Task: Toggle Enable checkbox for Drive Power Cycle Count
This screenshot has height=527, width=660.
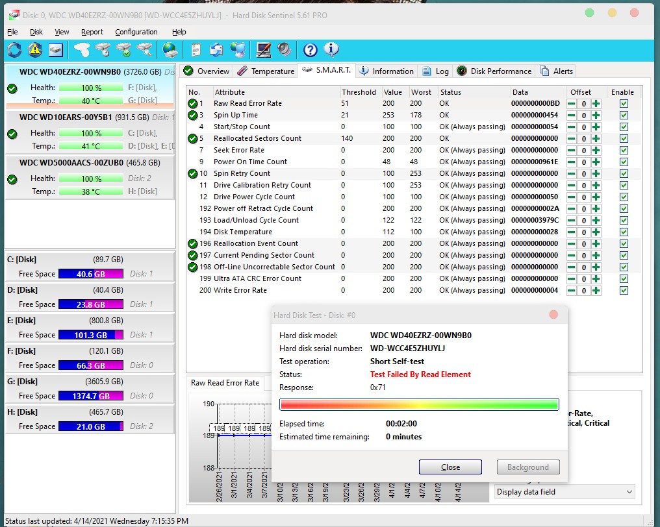Action: pos(624,197)
